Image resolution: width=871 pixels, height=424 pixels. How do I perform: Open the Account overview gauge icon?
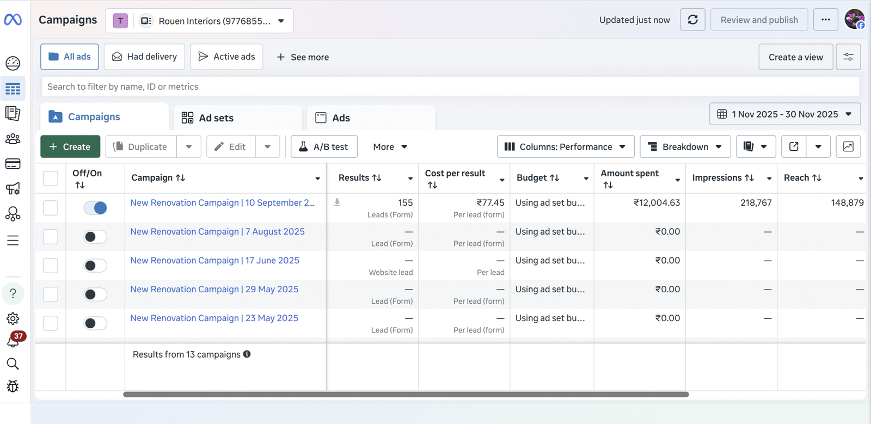(13, 63)
